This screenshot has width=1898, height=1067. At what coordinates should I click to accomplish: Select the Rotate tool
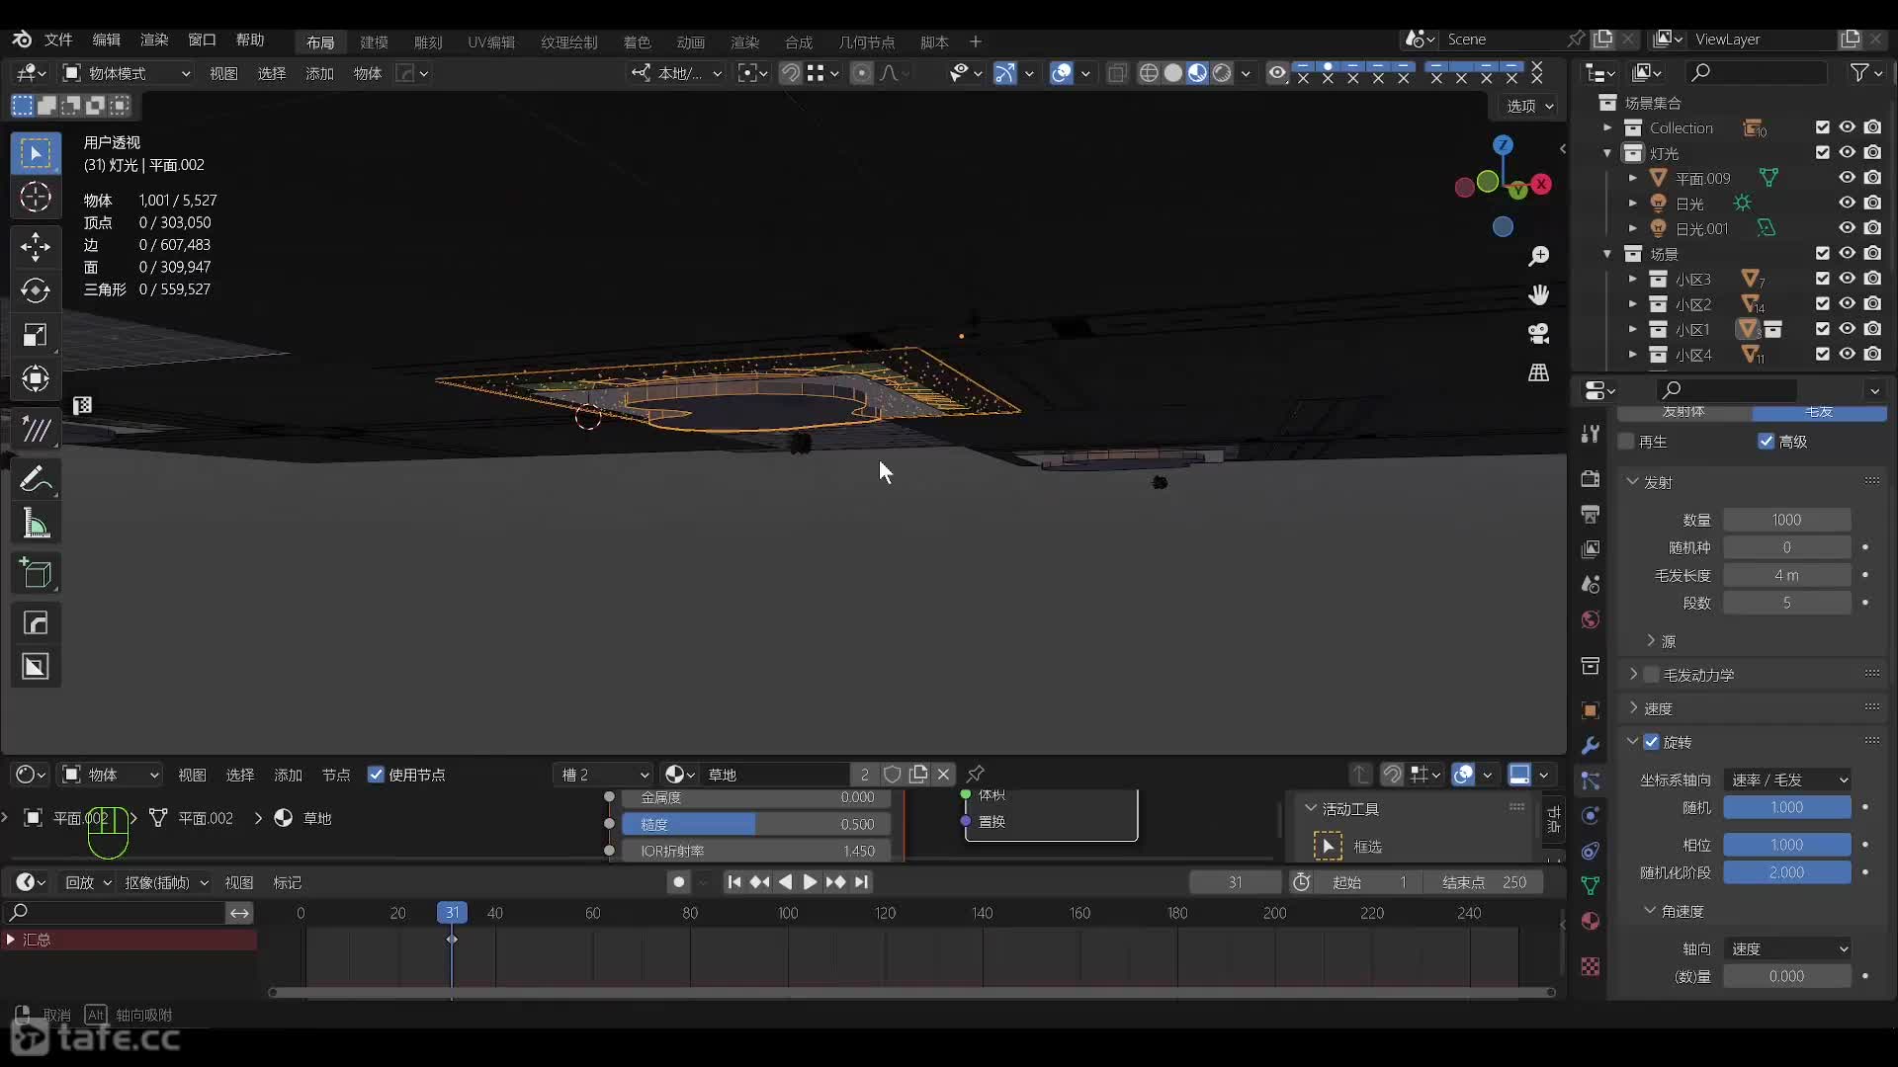[36, 290]
